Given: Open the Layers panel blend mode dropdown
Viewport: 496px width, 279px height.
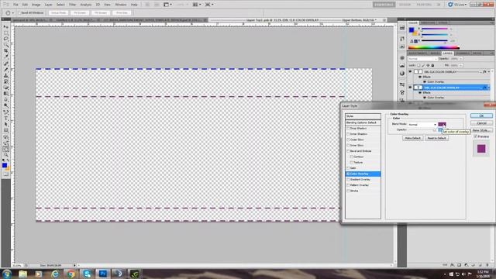Looking at the screenshot, I should (422, 59).
